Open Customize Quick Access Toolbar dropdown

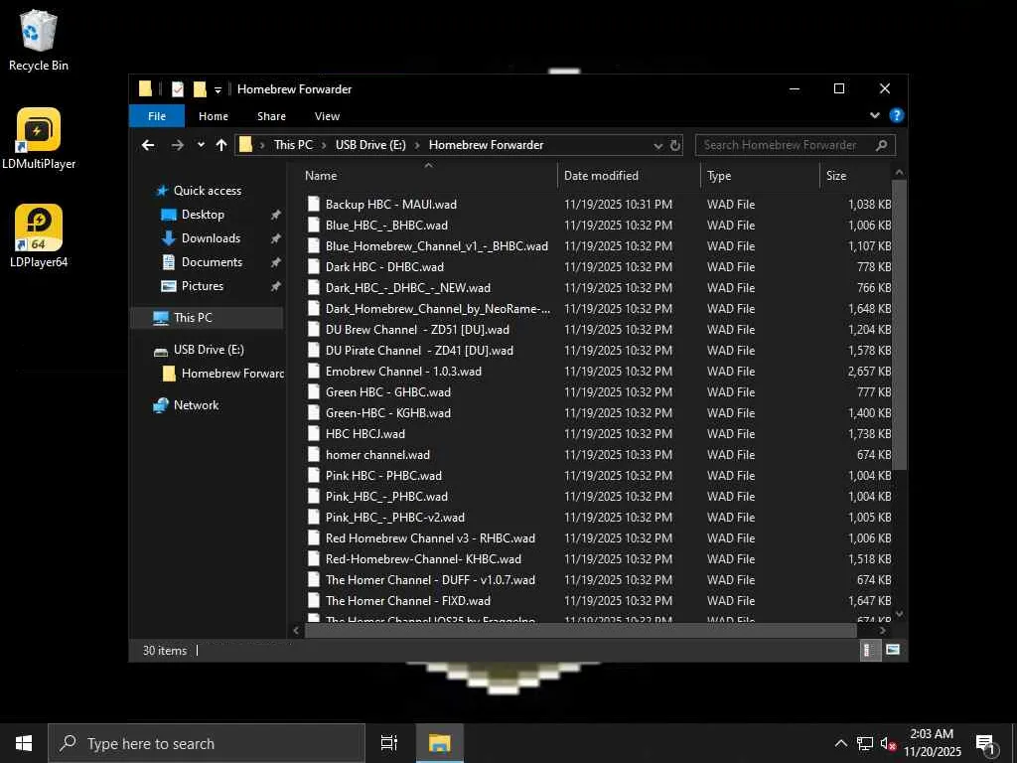pyautogui.click(x=218, y=89)
